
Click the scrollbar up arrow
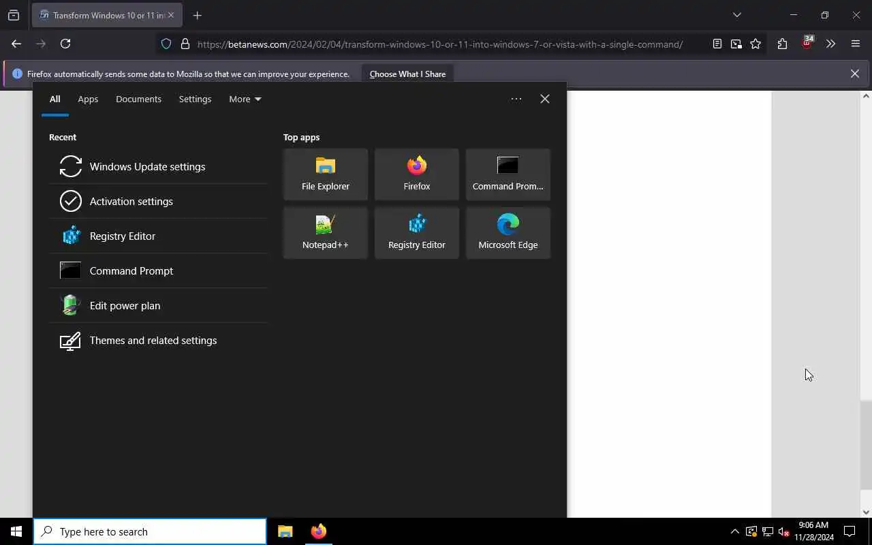coord(866,95)
